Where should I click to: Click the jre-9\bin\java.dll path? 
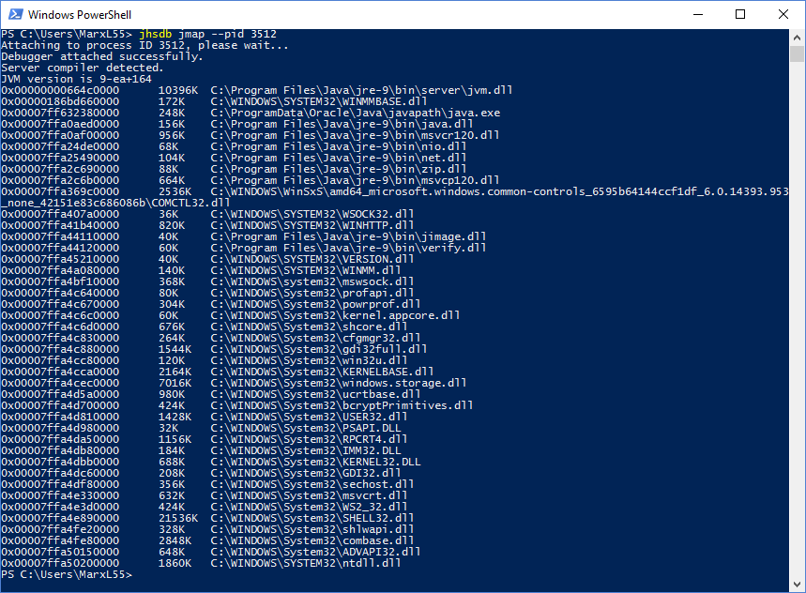pyautogui.click(x=342, y=125)
